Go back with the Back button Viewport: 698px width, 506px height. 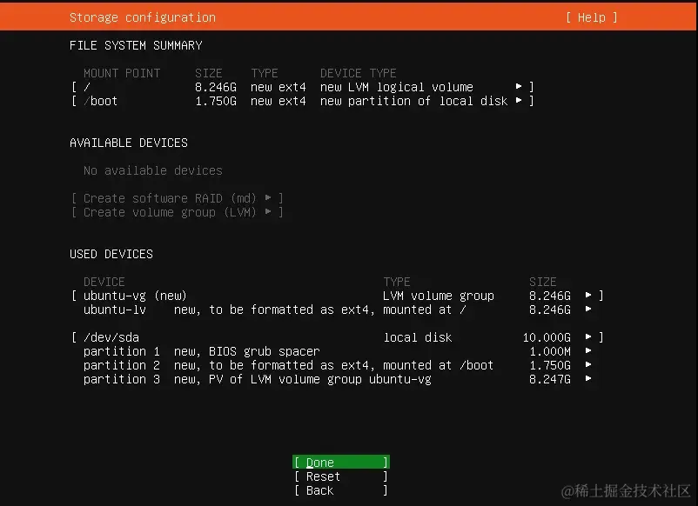coord(341,490)
